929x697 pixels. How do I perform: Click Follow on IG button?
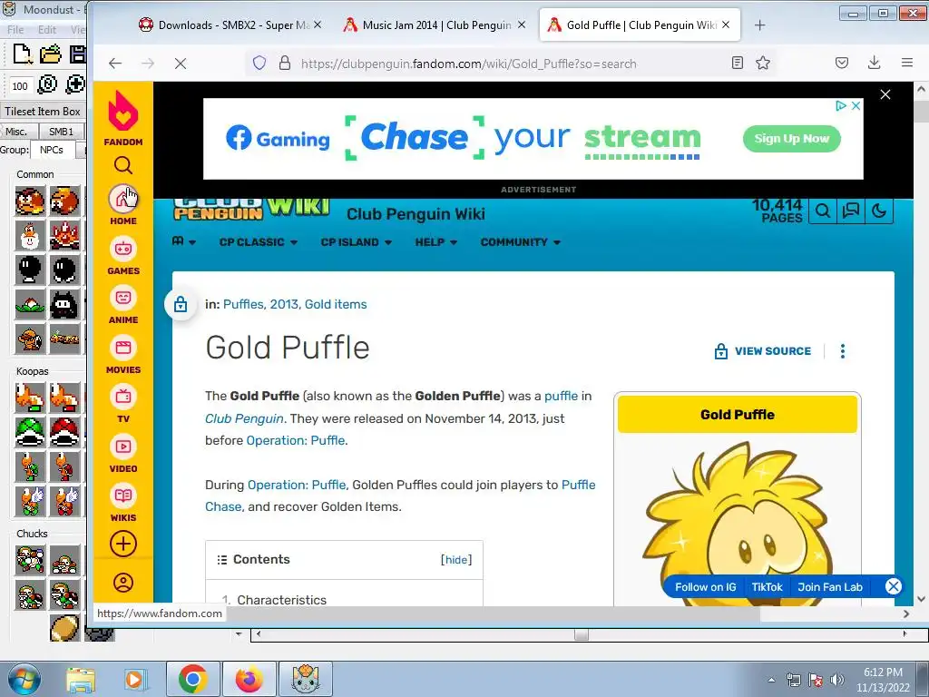[x=705, y=587]
